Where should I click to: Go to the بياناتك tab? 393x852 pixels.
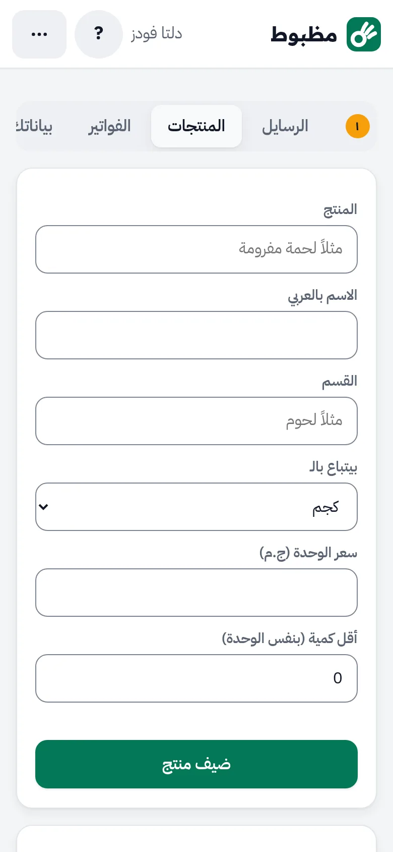pyautogui.click(x=34, y=126)
